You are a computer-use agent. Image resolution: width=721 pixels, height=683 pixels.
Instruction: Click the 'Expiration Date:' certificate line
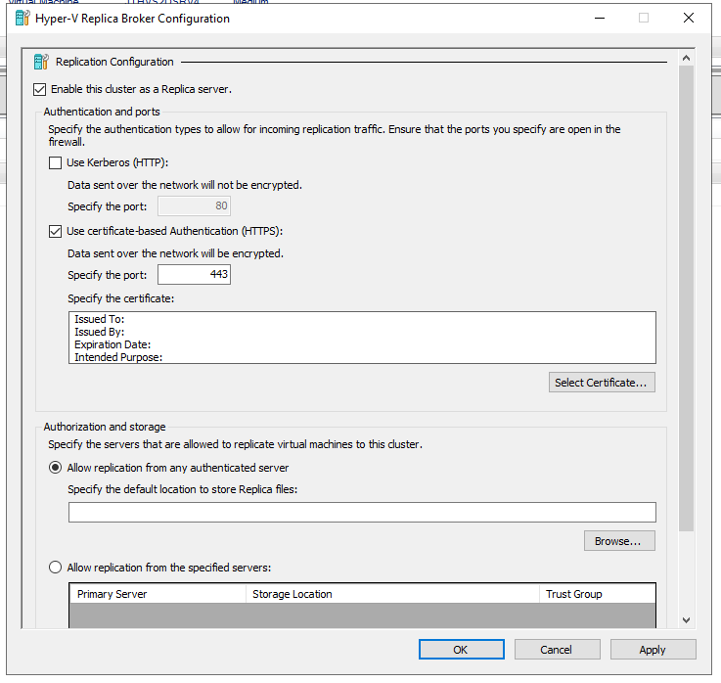point(113,345)
